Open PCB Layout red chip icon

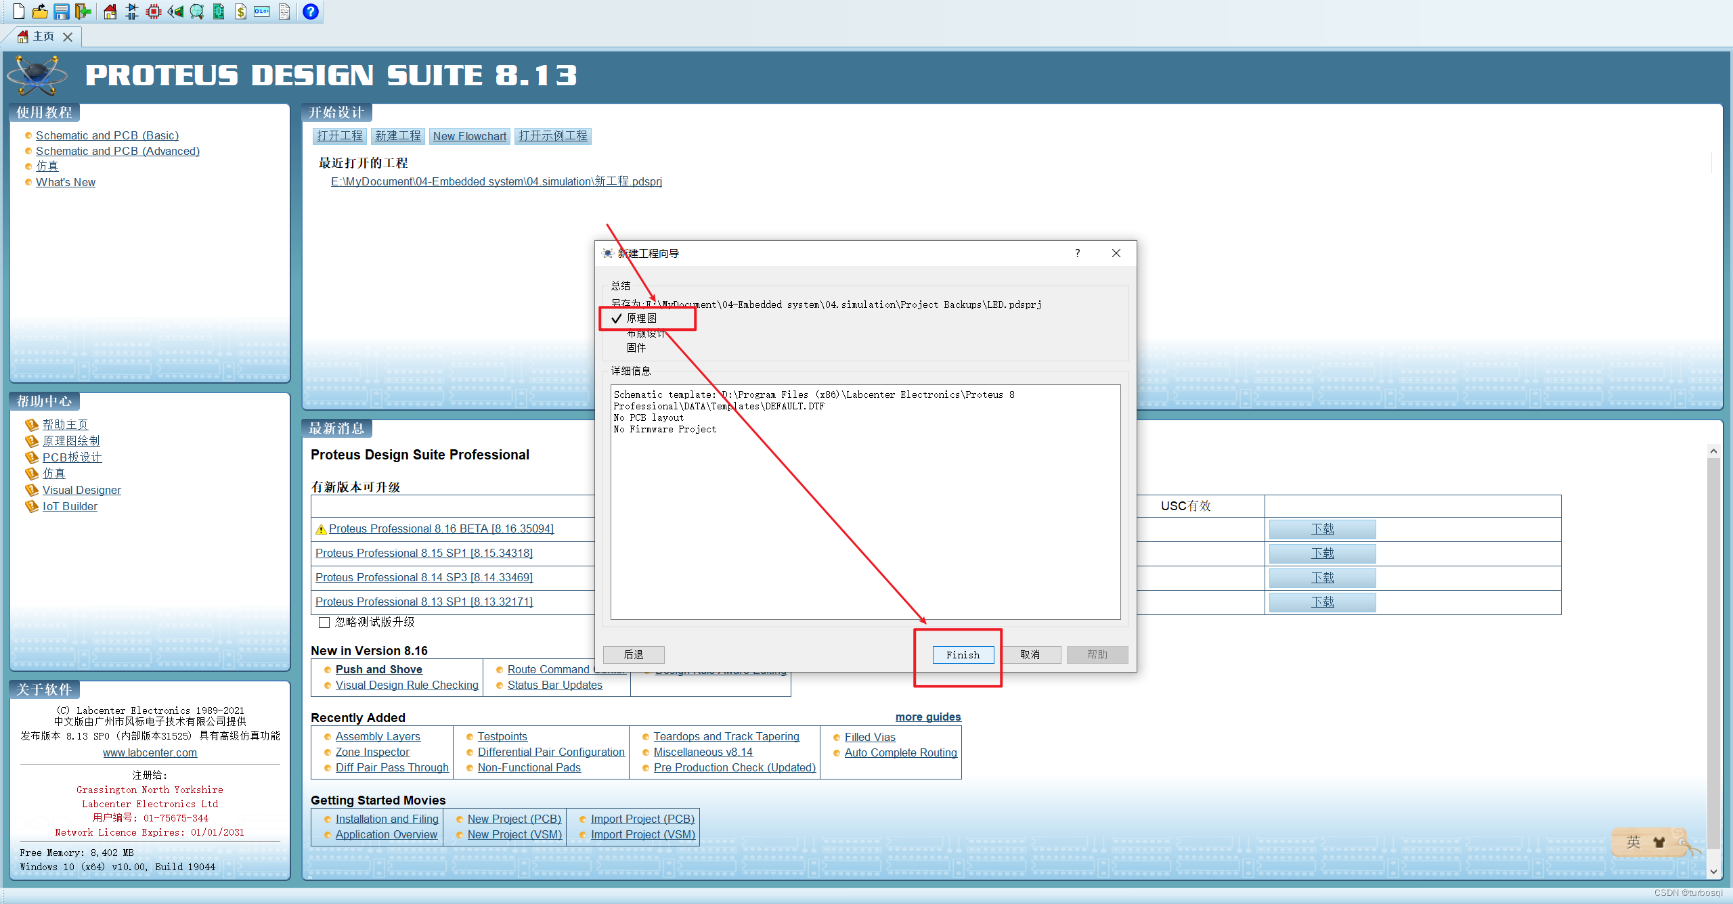point(154,12)
